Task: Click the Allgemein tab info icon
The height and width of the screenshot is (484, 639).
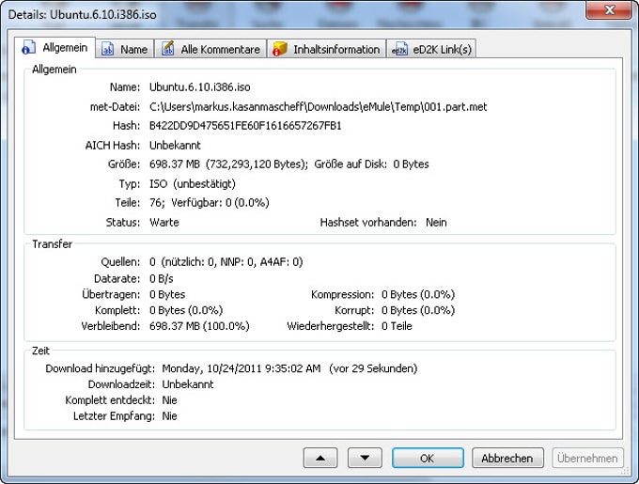Action: coord(29,48)
